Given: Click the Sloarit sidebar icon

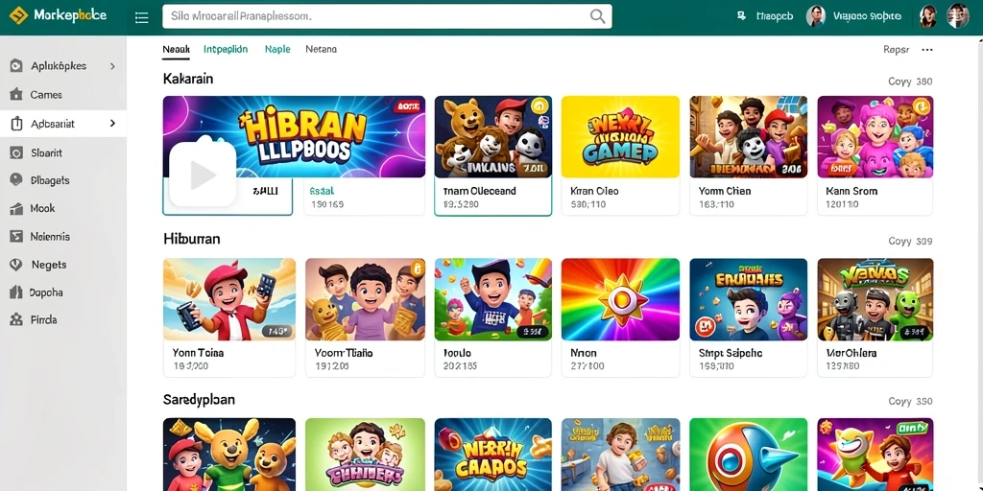Looking at the screenshot, I should point(16,152).
